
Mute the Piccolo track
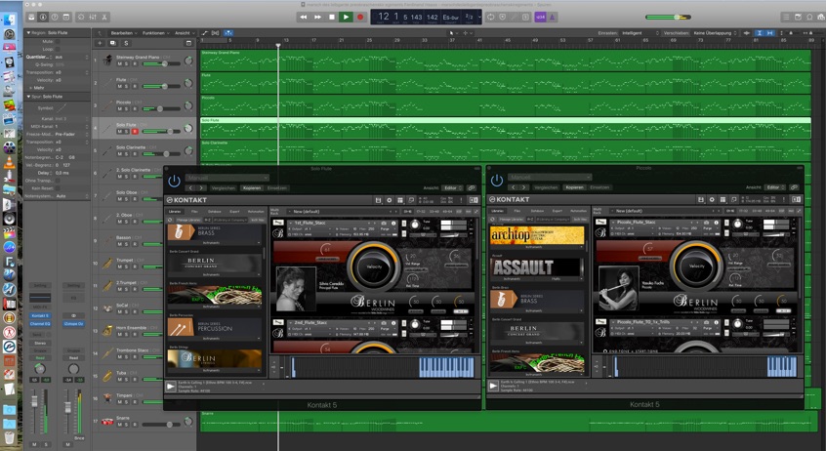119,109
